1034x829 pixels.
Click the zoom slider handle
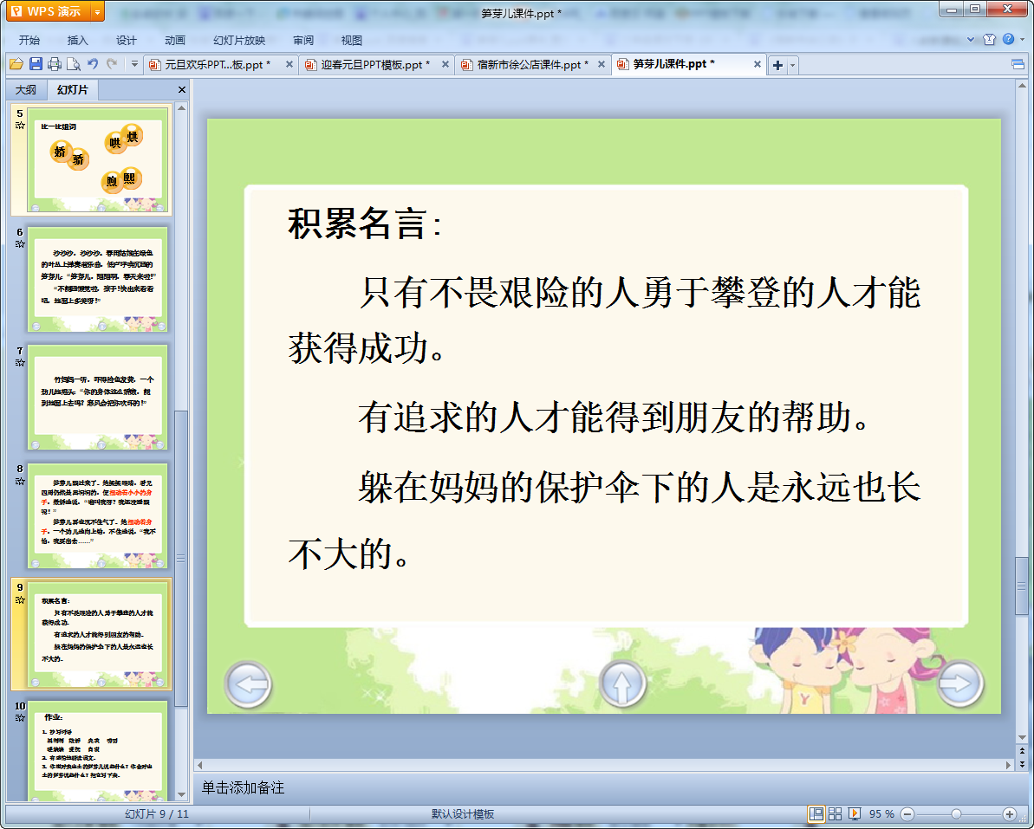[956, 814]
